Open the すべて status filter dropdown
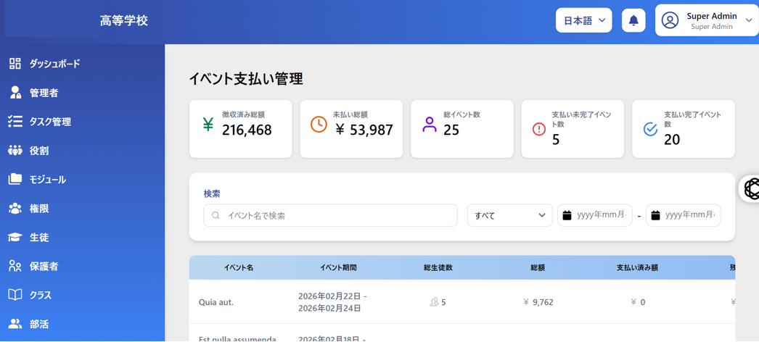The image size is (759, 342). point(509,215)
